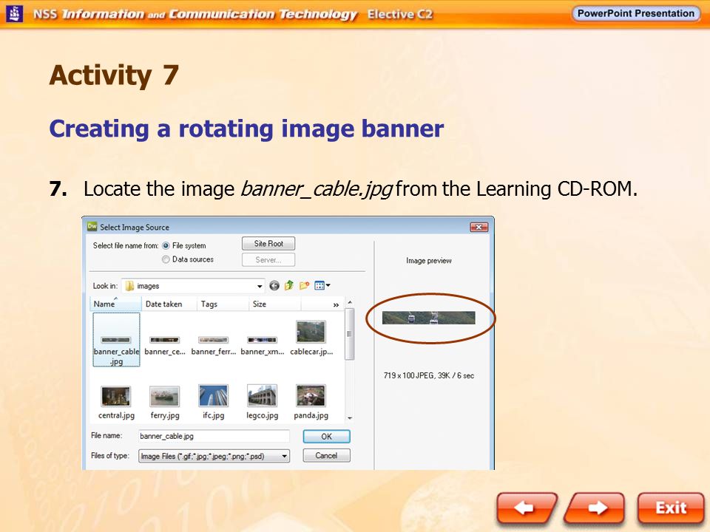Confirm selection with the OK button
Viewport: 710px width, 532px height.
click(326, 437)
